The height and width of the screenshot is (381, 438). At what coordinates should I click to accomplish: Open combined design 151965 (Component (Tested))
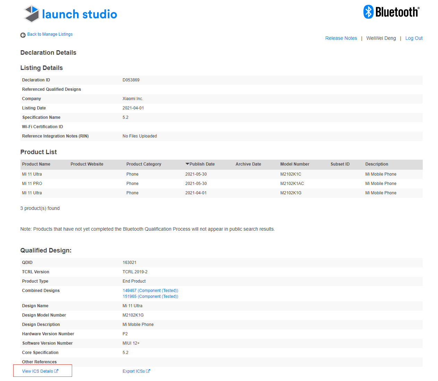(150, 296)
